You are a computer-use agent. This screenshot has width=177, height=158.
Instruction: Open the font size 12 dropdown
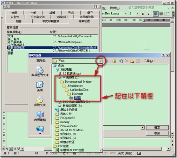[x=138, y=14]
